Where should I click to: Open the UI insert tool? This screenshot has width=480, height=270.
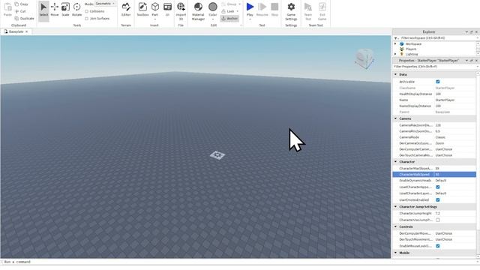(x=167, y=9)
